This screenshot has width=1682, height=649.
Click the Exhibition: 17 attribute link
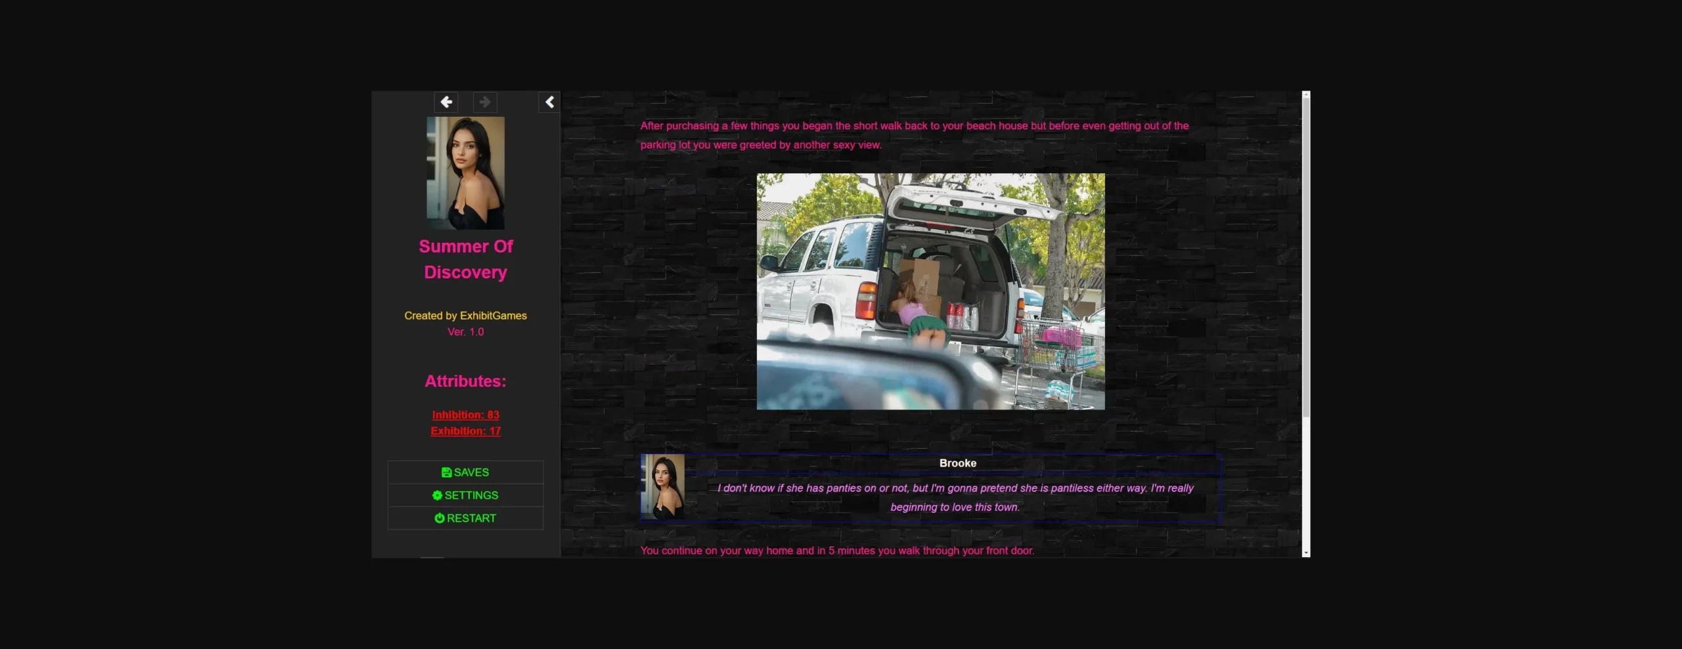tap(465, 431)
